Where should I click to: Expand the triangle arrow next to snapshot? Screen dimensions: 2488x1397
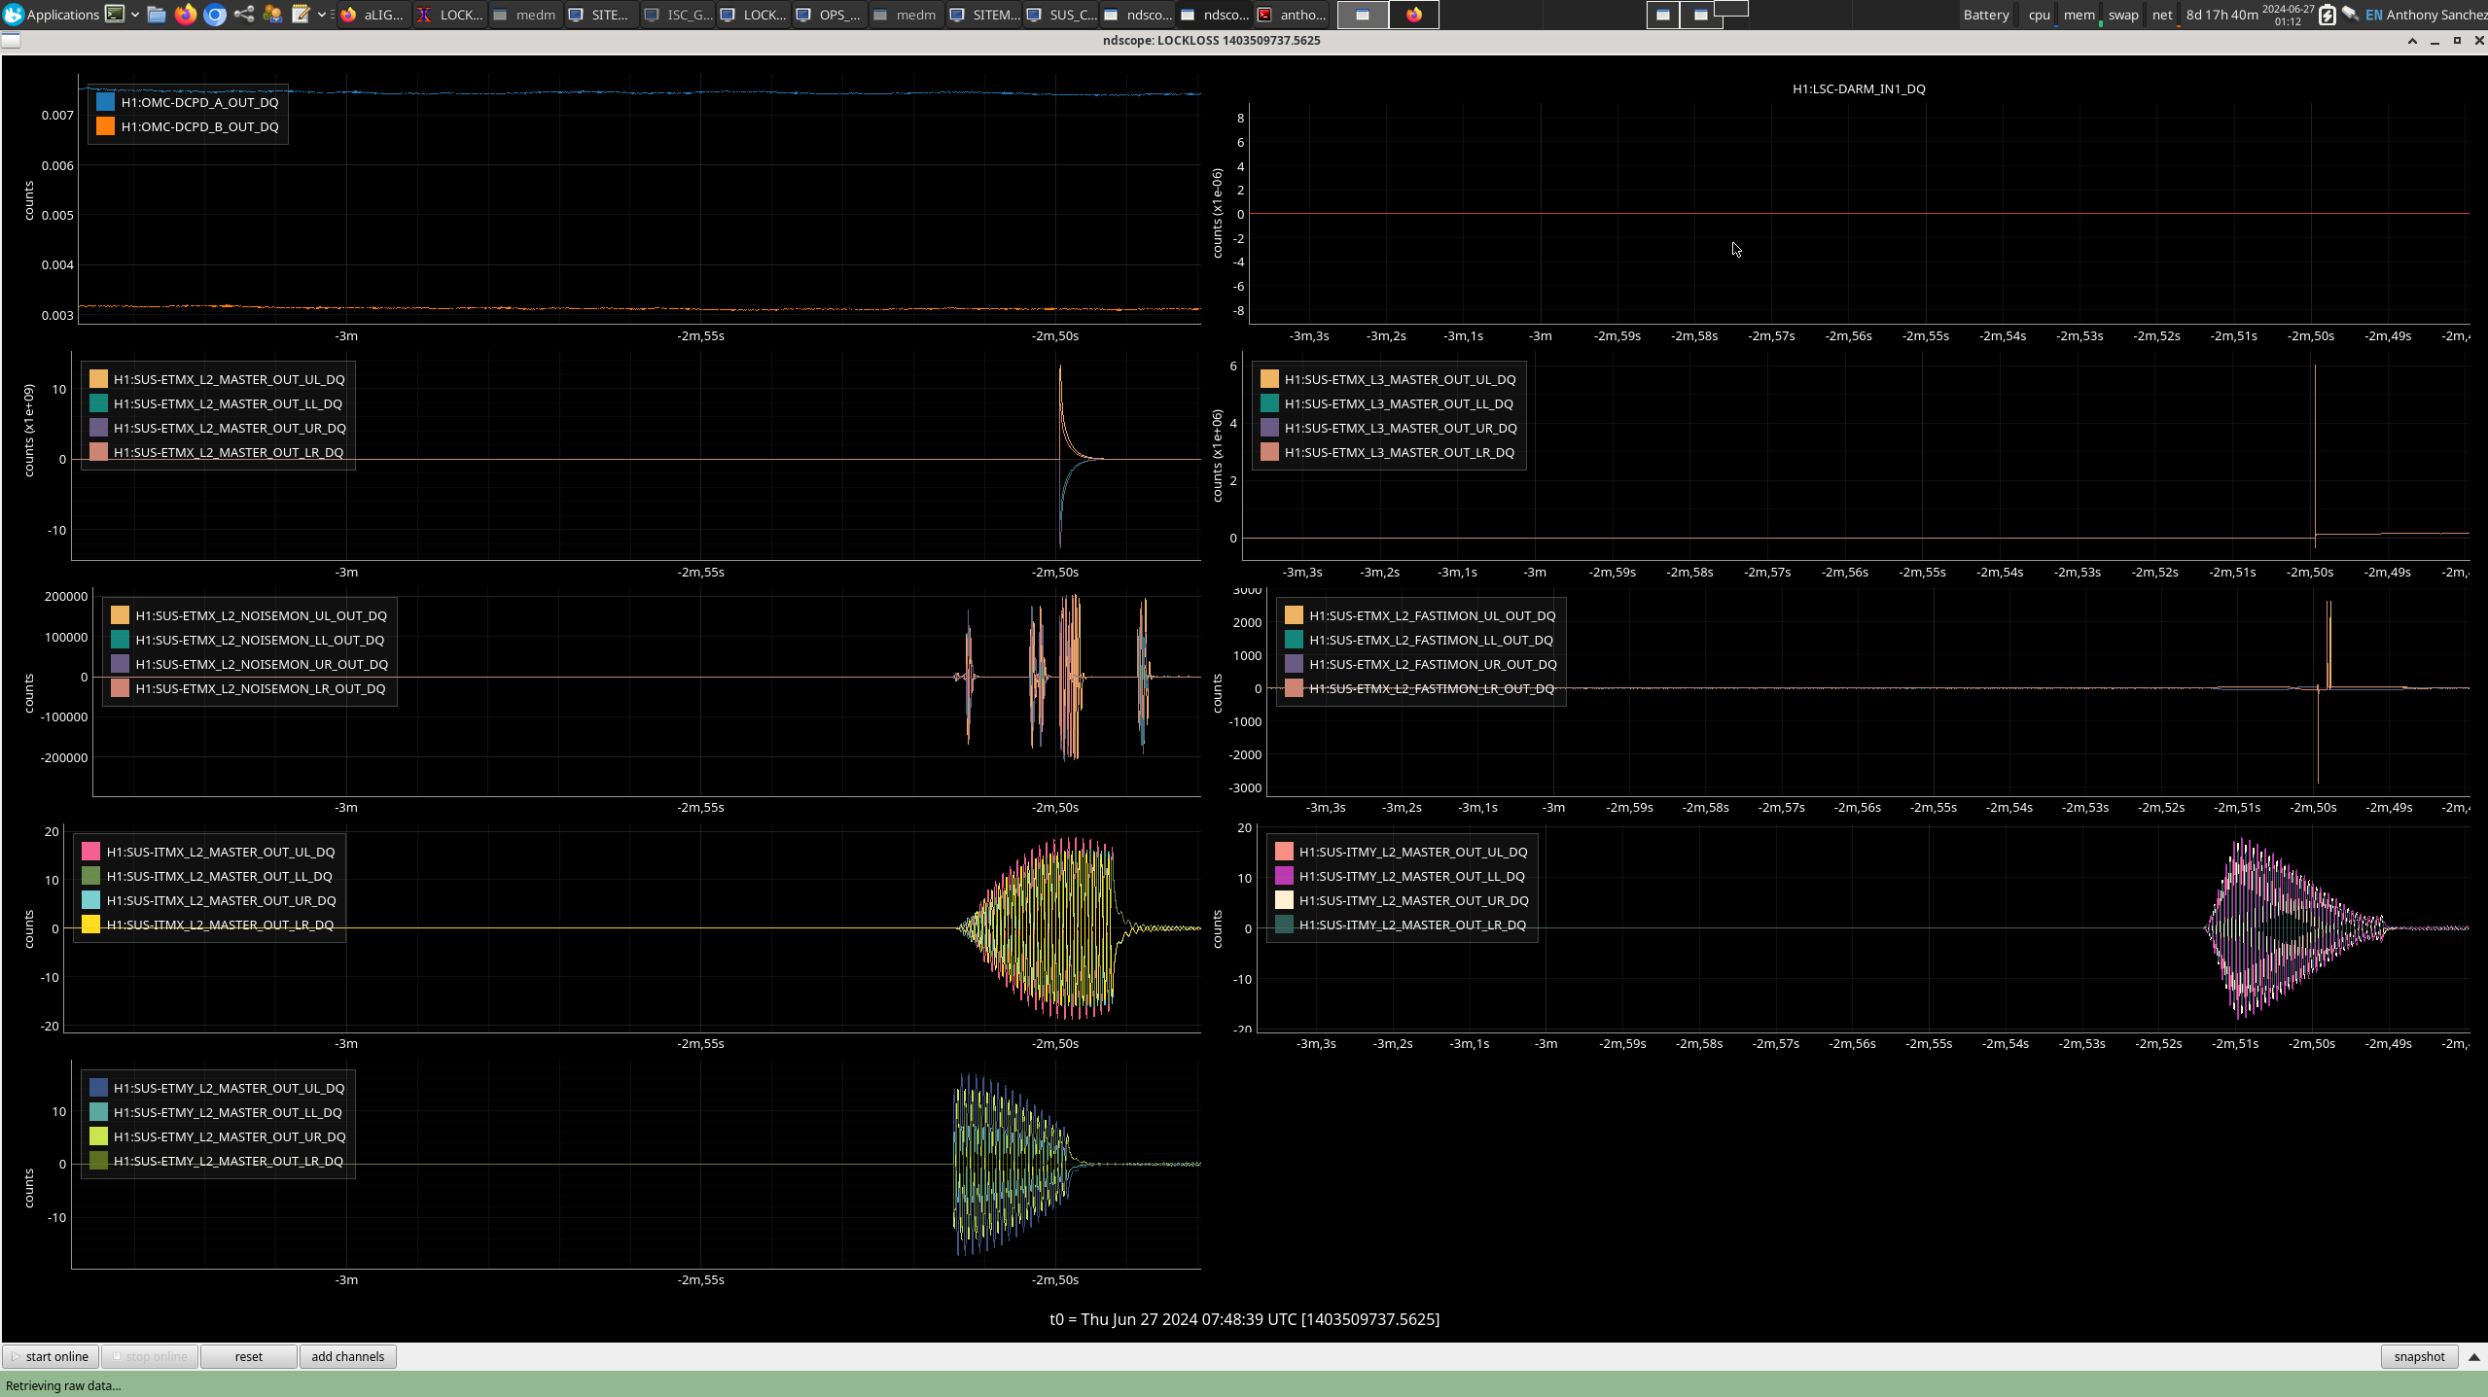coord(2474,1356)
